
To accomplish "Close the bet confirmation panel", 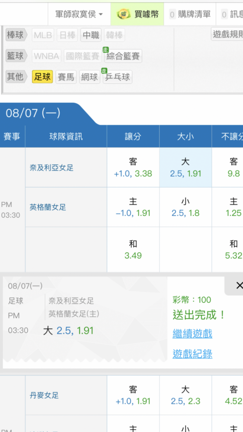I will click(x=239, y=286).
